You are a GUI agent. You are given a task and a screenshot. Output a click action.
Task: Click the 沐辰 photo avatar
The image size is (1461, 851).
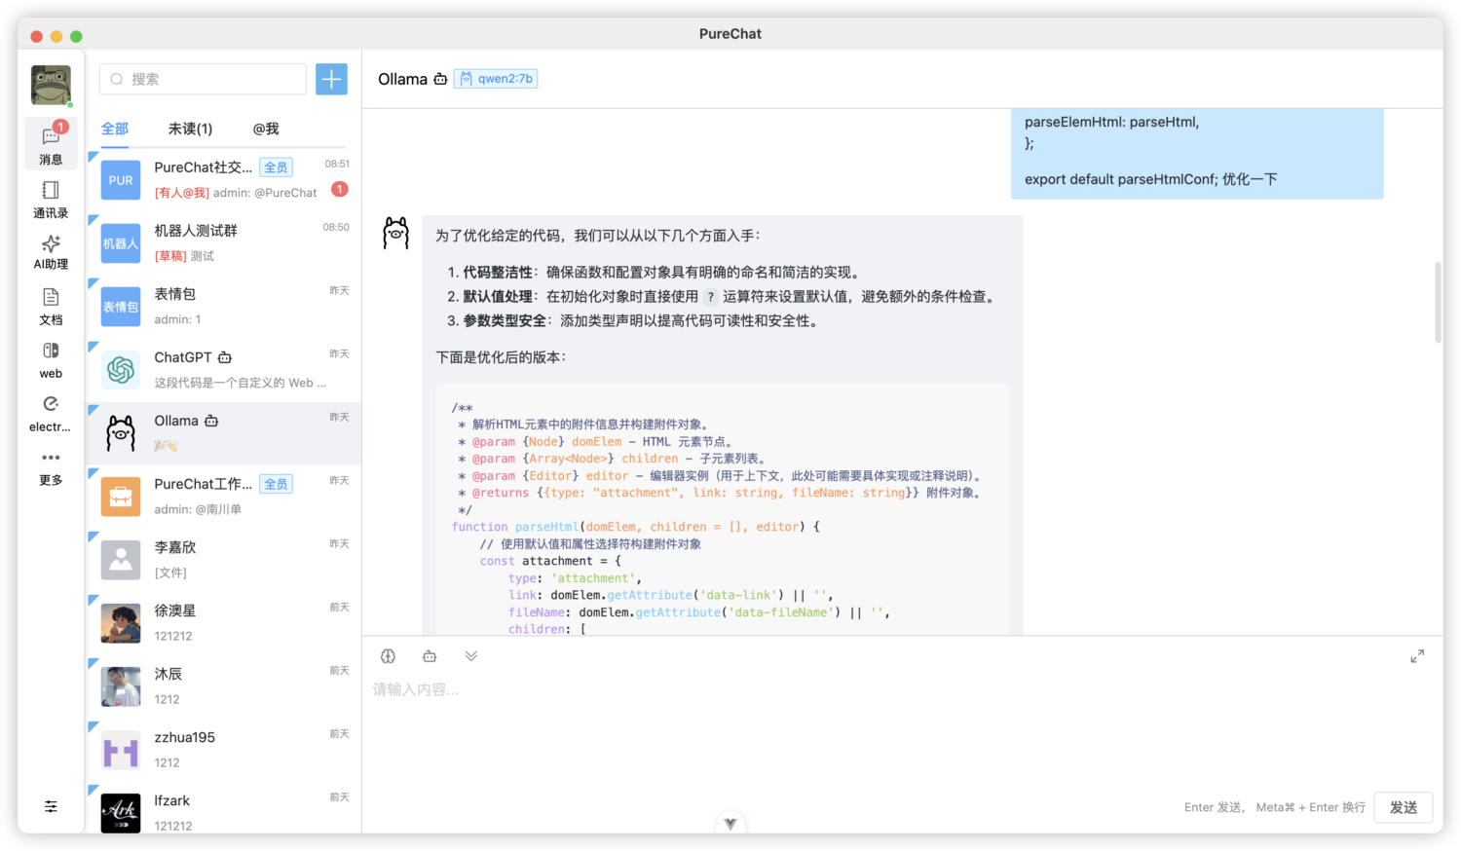[x=121, y=686]
